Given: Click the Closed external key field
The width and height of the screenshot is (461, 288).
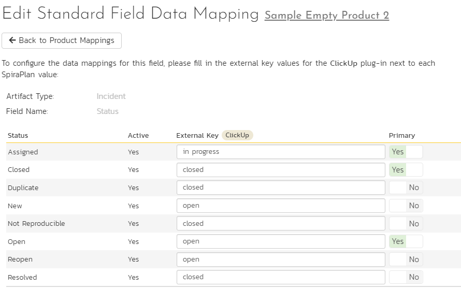Looking at the screenshot, I should click(x=281, y=170).
